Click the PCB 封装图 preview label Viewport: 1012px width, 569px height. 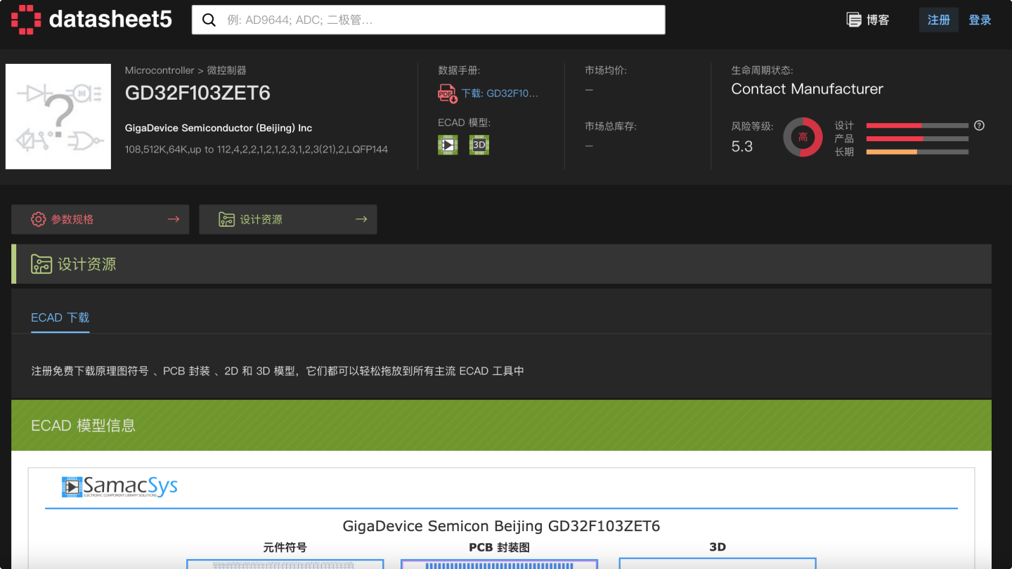499,547
